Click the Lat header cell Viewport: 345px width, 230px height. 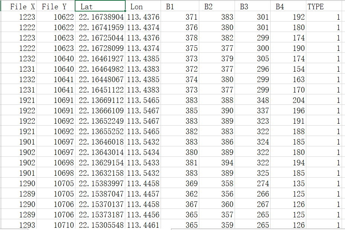click(100, 6)
